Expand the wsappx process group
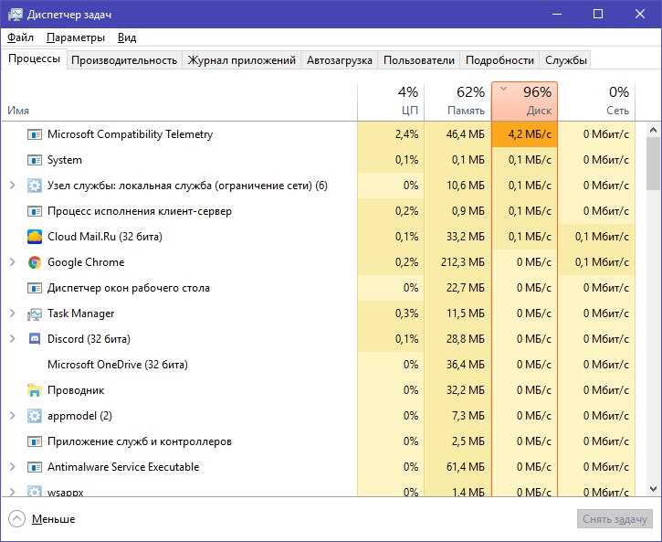This screenshot has width=662, height=542. point(12,492)
